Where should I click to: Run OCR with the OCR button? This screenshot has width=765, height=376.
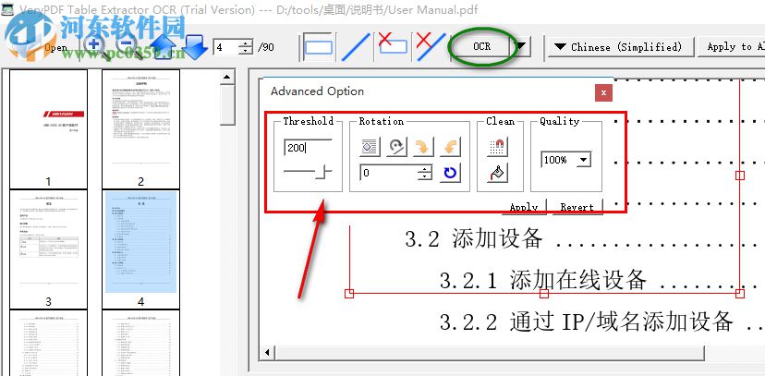481,47
